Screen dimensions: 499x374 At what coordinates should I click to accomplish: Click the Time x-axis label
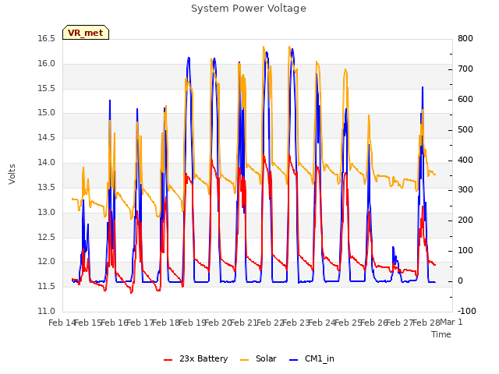pos(441,334)
